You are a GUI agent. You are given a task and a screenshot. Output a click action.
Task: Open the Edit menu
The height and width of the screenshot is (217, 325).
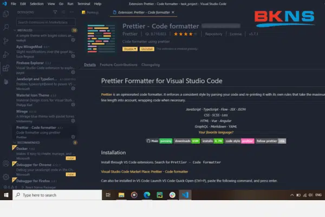[23, 4]
